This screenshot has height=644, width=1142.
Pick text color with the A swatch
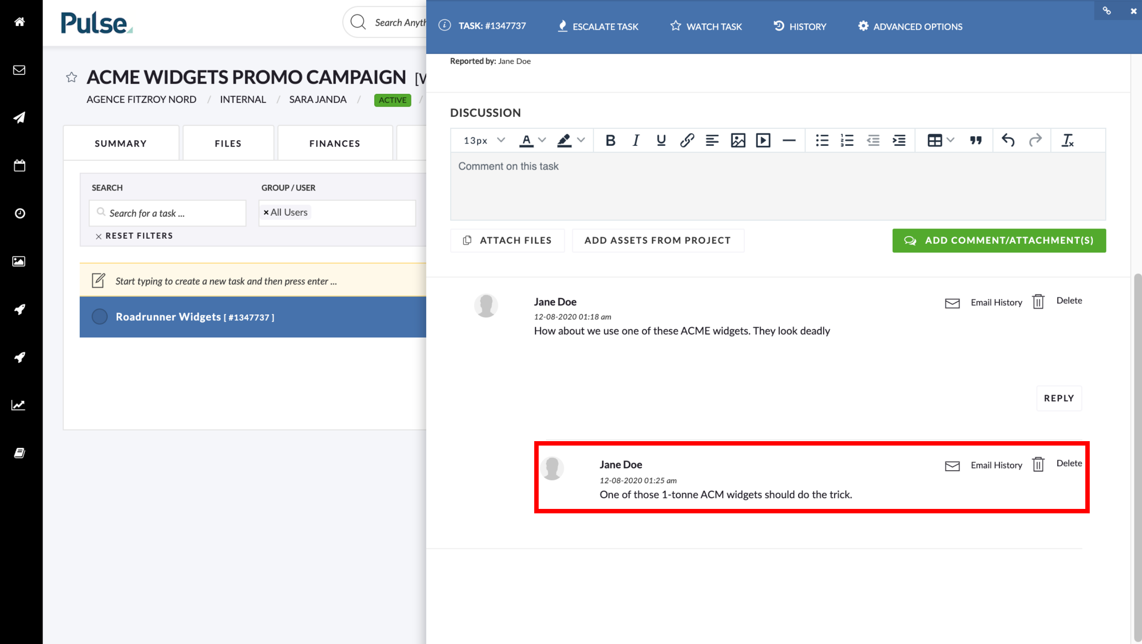pos(526,140)
